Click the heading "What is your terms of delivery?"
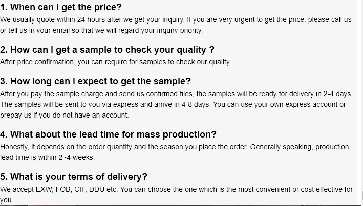 [x=74, y=177]
